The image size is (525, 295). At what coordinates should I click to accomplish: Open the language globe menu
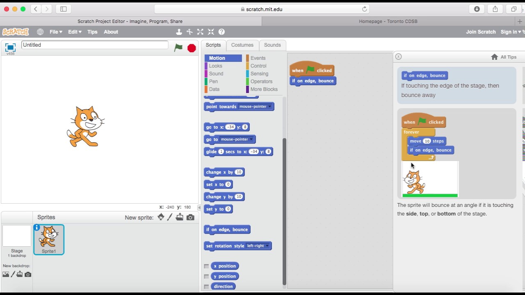40,32
